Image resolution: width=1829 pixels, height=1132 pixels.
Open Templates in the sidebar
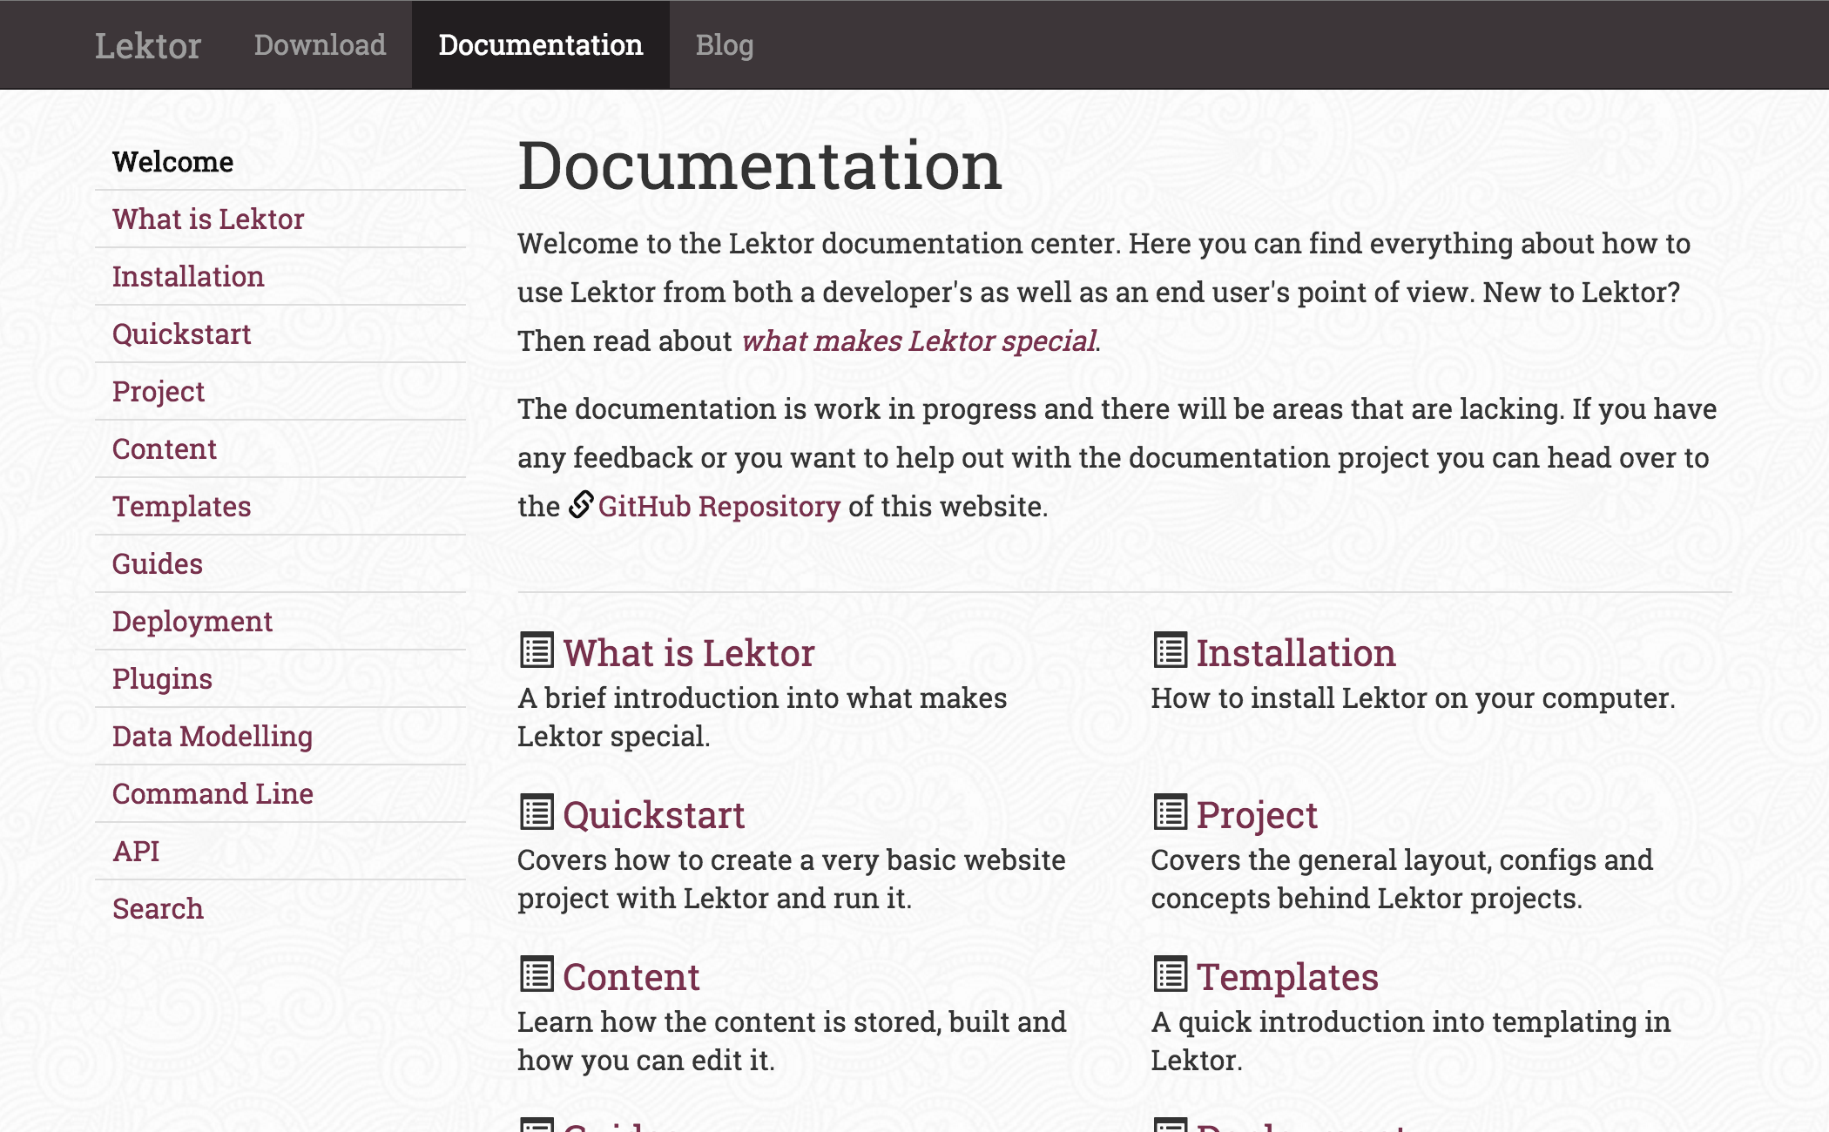click(280, 507)
